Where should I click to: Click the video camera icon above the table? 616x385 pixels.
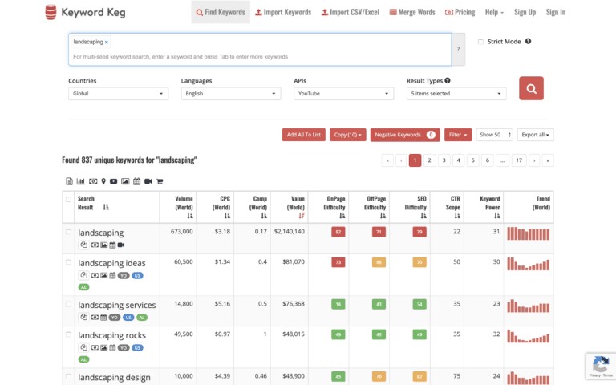(x=148, y=181)
